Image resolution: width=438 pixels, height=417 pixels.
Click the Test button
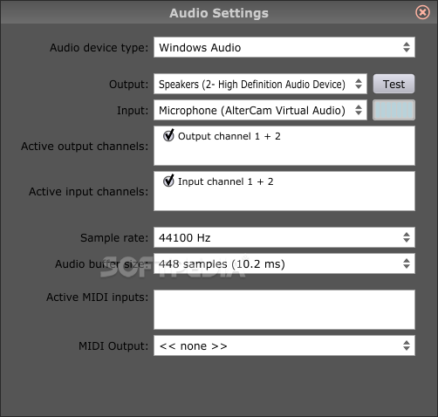pos(394,84)
